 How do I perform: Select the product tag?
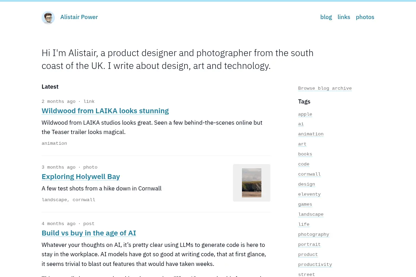(308, 254)
